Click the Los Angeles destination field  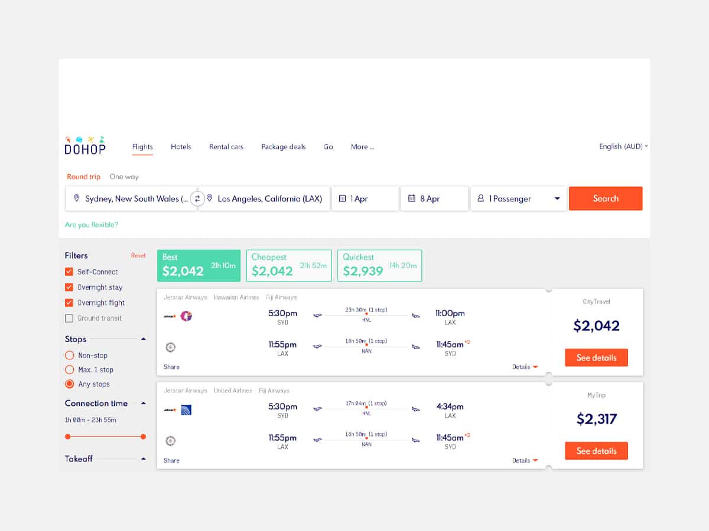(264, 198)
